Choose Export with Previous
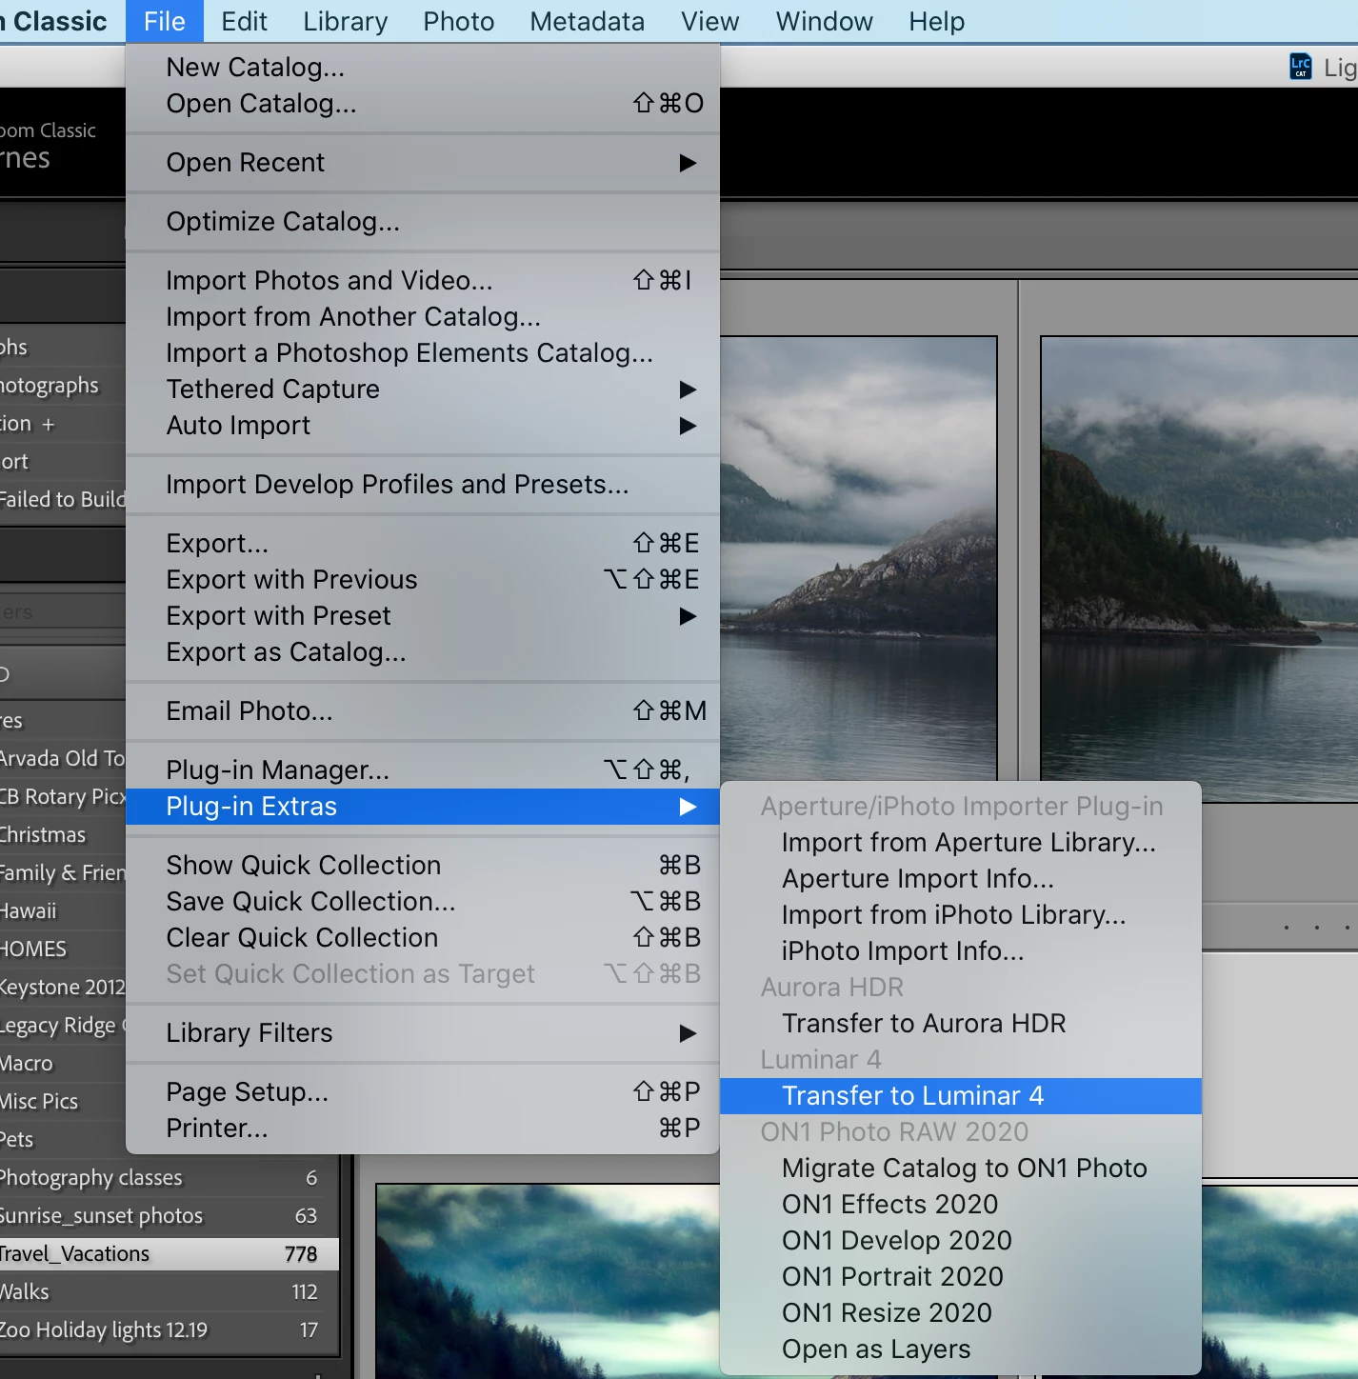This screenshot has height=1379, width=1358. (423, 579)
